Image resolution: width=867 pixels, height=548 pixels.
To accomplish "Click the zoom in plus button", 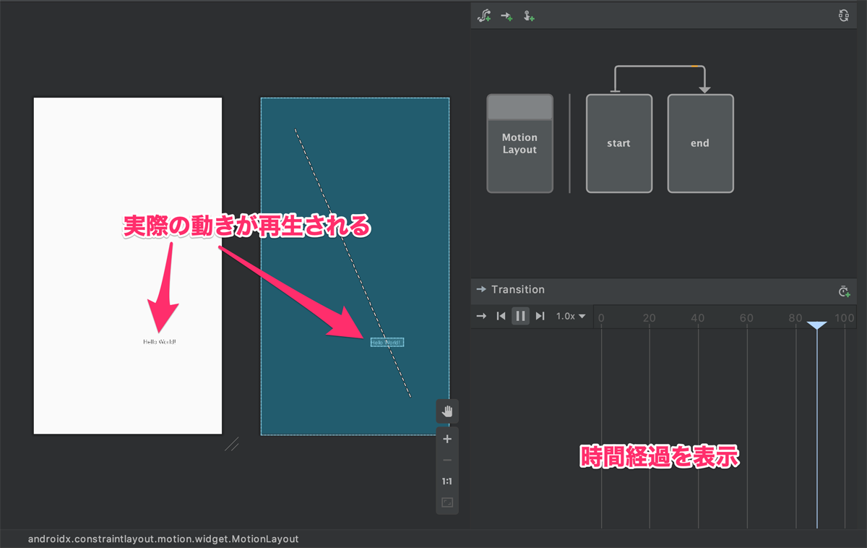I will point(447,440).
